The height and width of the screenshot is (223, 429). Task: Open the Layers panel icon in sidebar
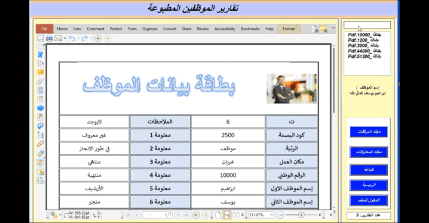tap(41, 108)
